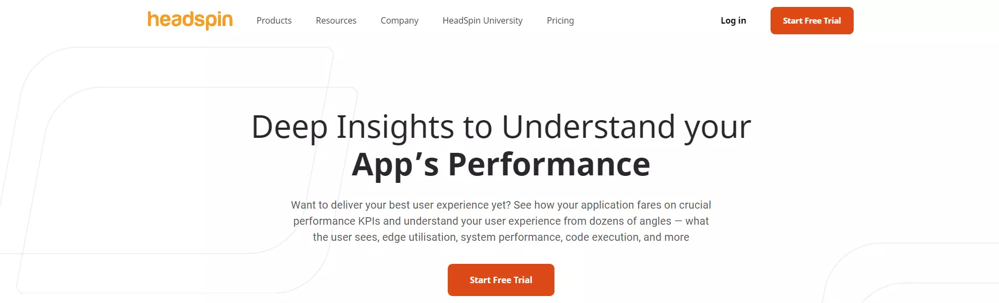The image size is (999, 303).
Task: Go to HeadSpin University
Action: pyautogui.click(x=483, y=20)
